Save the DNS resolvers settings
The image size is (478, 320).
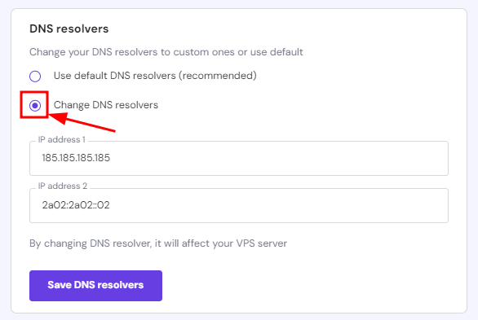95,286
